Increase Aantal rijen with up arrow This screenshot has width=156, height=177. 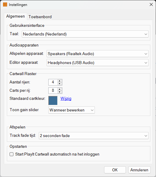click(x=60, y=81)
